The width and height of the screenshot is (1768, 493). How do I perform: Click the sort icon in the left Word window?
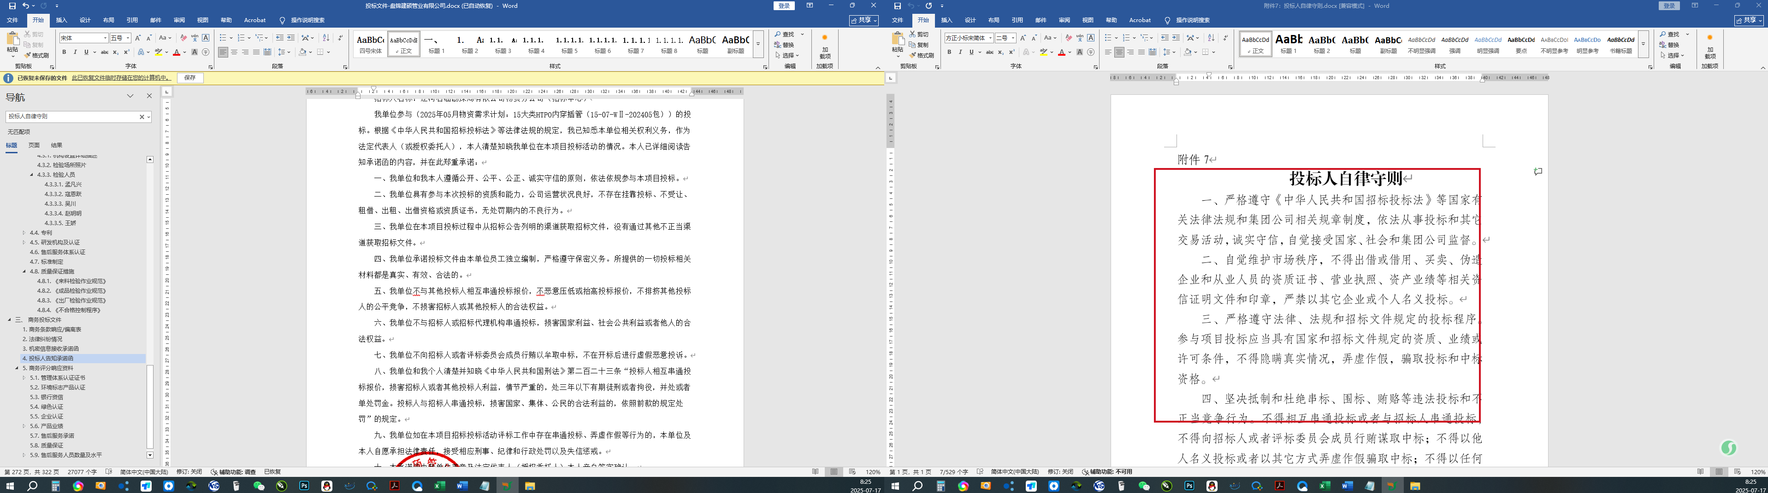[x=326, y=38]
